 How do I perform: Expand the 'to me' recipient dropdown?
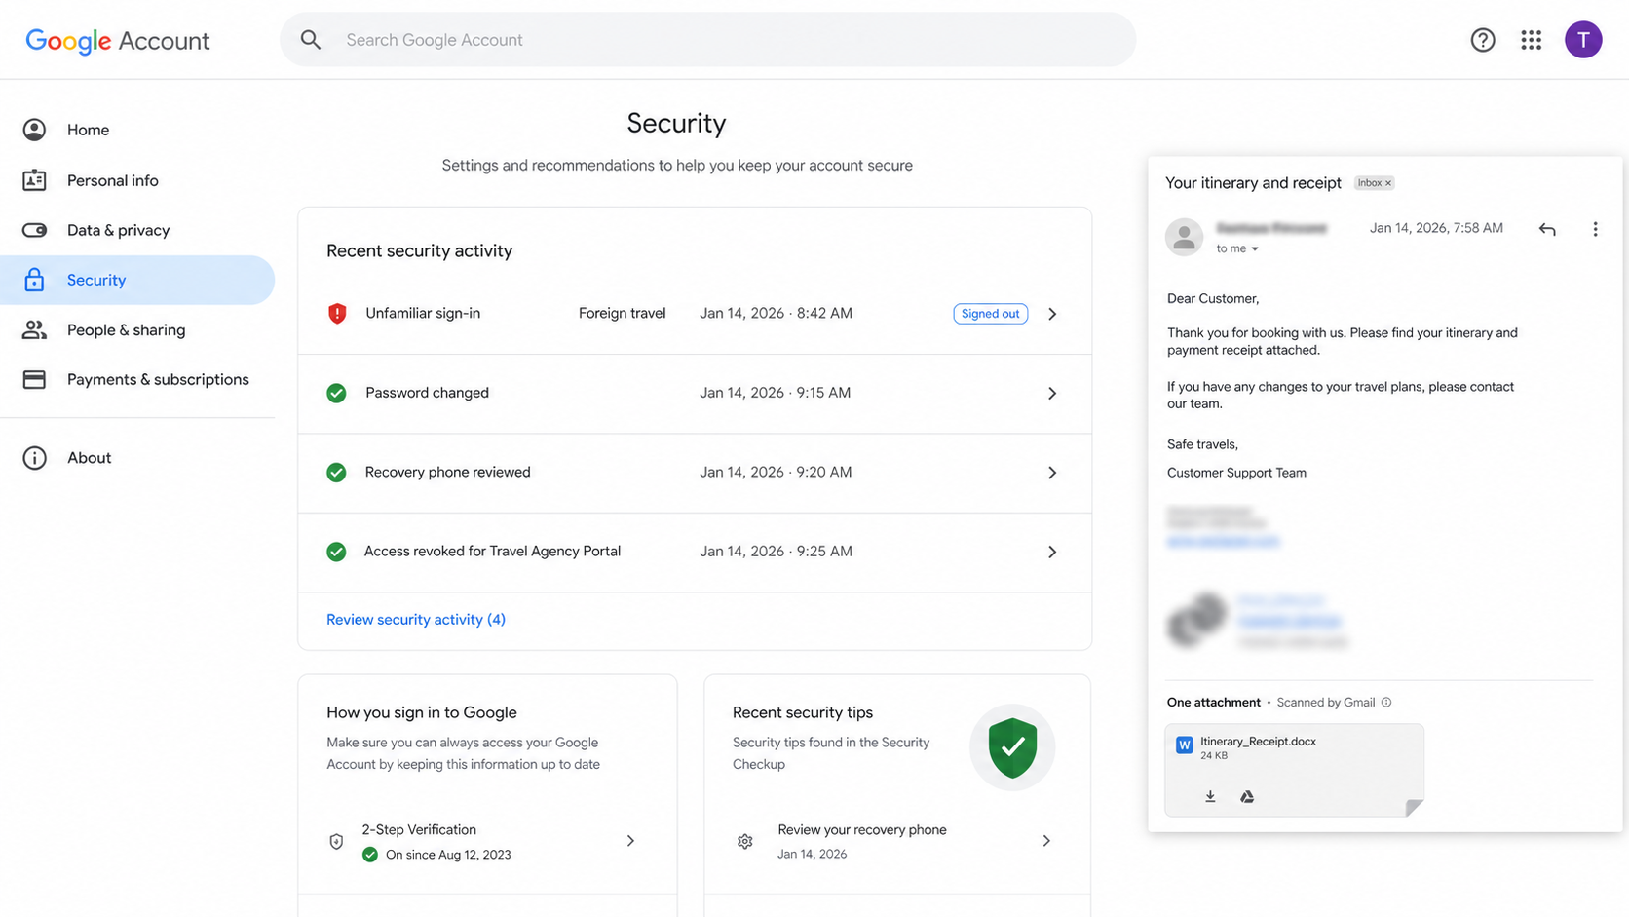[x=1254, y=249]
